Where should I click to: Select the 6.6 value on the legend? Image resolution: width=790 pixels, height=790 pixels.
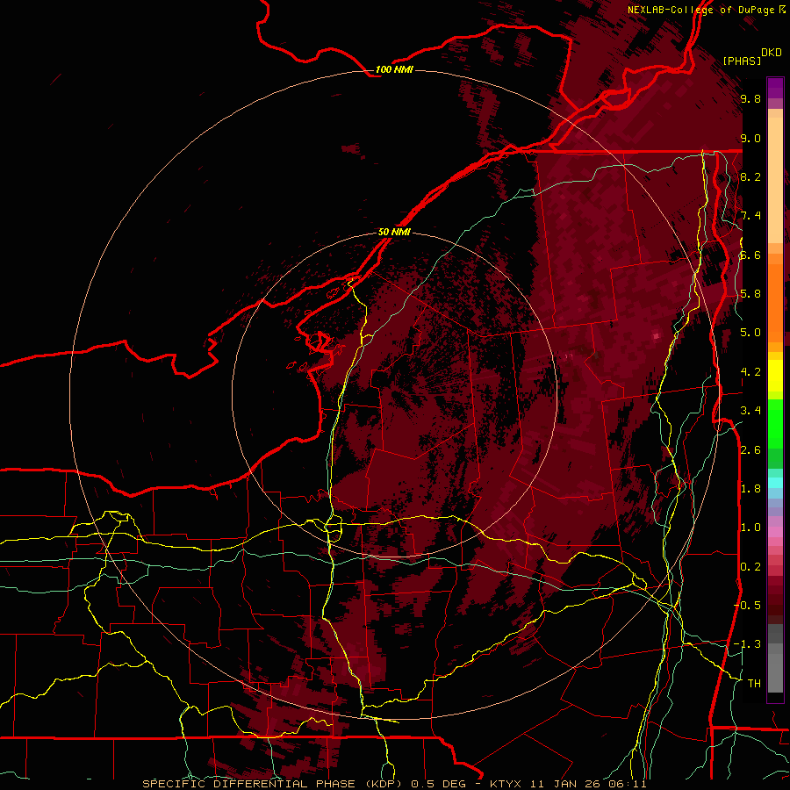[750, 255]
